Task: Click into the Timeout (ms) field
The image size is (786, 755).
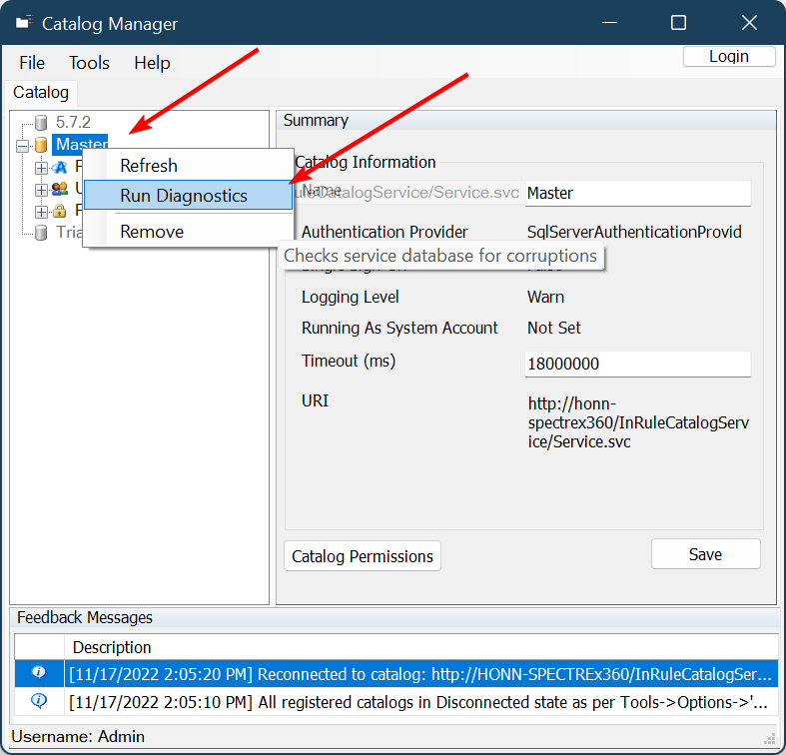Action: 637,365
